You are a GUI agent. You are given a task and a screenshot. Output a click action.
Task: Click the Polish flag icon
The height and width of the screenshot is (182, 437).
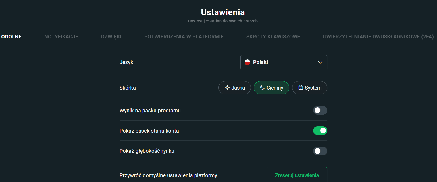[x=247, y=62]
